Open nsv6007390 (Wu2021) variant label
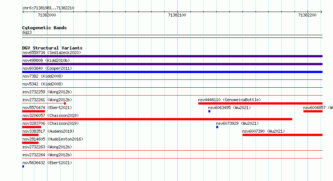The image size is (333, 181). (263, 131)
